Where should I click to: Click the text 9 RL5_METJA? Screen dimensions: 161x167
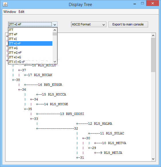[x=111, y=153]
